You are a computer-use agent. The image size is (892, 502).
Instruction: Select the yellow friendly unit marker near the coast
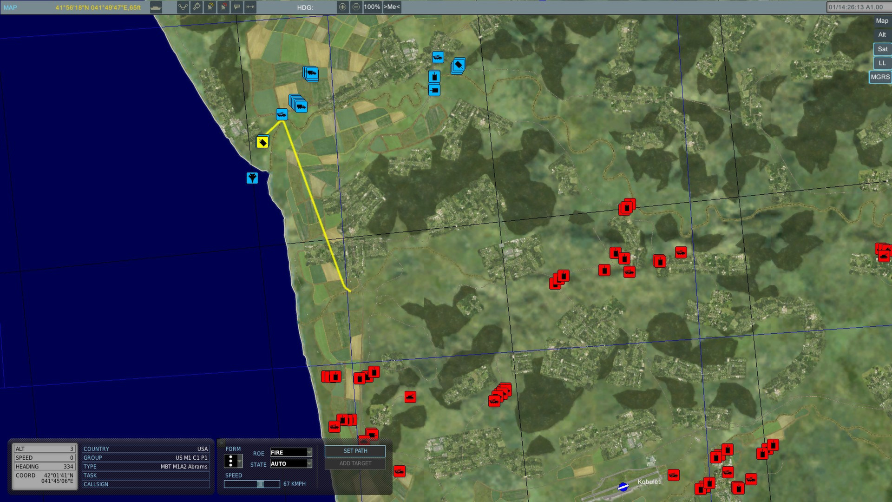point(262,142)
